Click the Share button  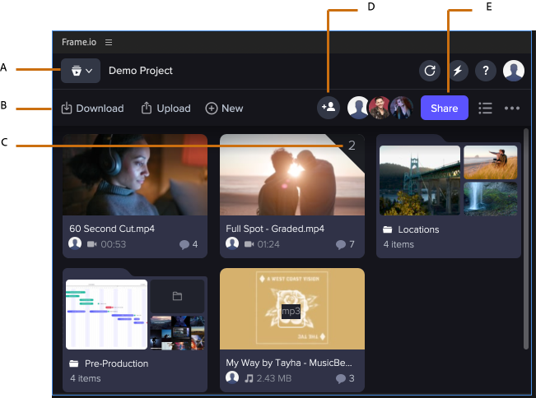click(x=445, y=108)
